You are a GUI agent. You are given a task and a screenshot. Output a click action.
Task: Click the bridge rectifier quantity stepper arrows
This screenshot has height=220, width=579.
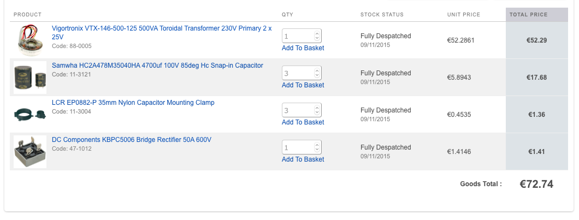(x=317, y=147)
